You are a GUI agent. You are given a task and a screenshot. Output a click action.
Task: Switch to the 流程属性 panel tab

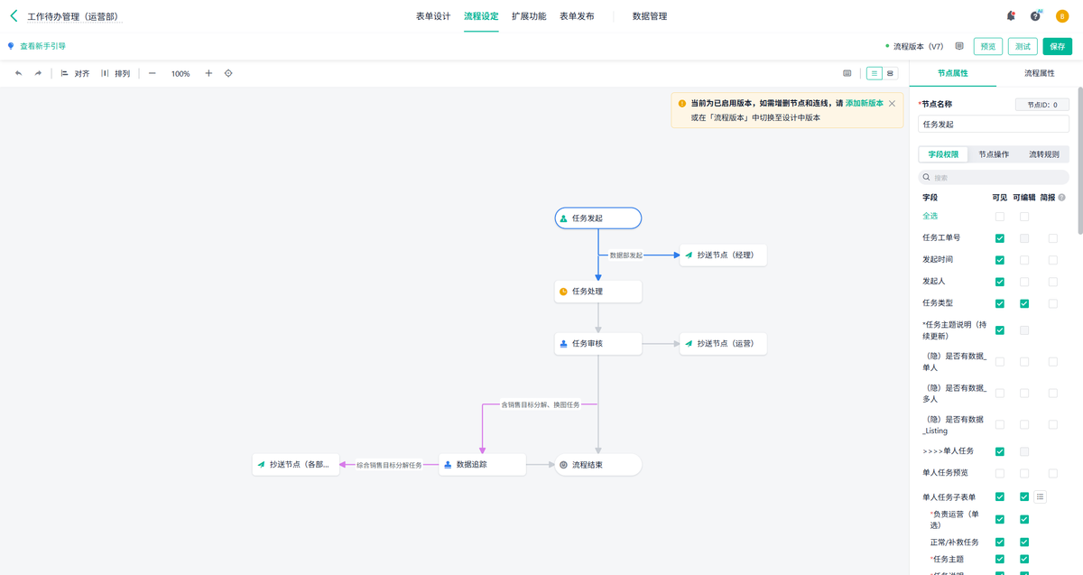click(x=1039, y=73)
